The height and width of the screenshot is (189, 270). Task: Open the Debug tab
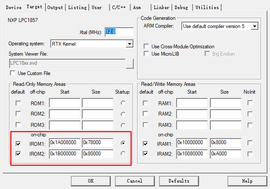182,7
